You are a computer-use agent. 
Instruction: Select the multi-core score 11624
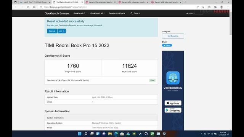click(x=130, y=66)
